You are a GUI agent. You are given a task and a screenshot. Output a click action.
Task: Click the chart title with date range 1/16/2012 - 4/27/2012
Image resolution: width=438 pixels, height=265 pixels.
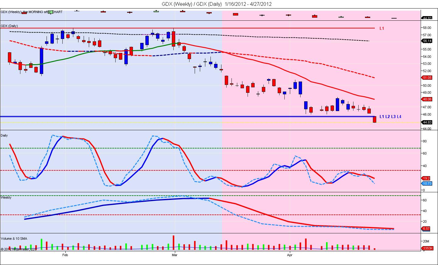coord(217,4)
